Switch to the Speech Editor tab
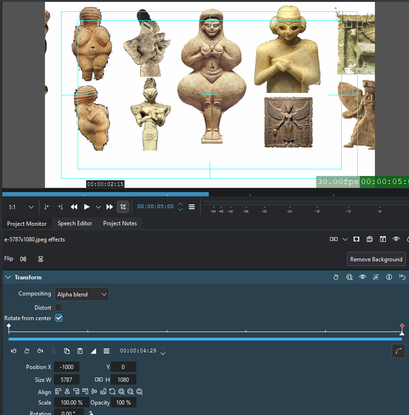Screen dimensions: 409x415 [75, 223]
